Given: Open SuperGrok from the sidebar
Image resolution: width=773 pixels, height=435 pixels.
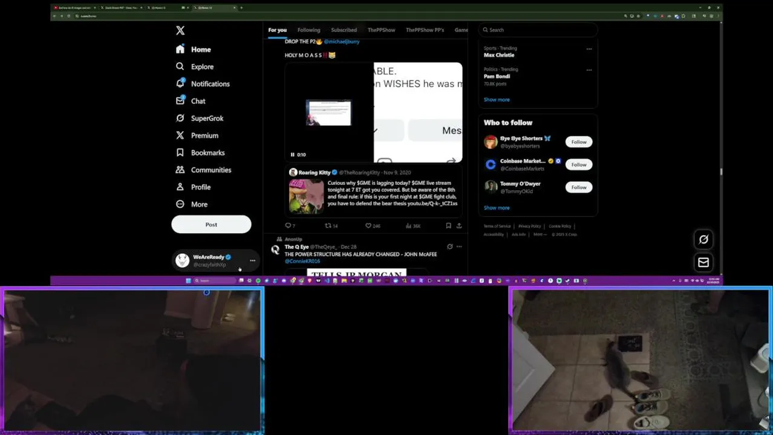Looking at the screenshot, I should (x=200, y=118).
